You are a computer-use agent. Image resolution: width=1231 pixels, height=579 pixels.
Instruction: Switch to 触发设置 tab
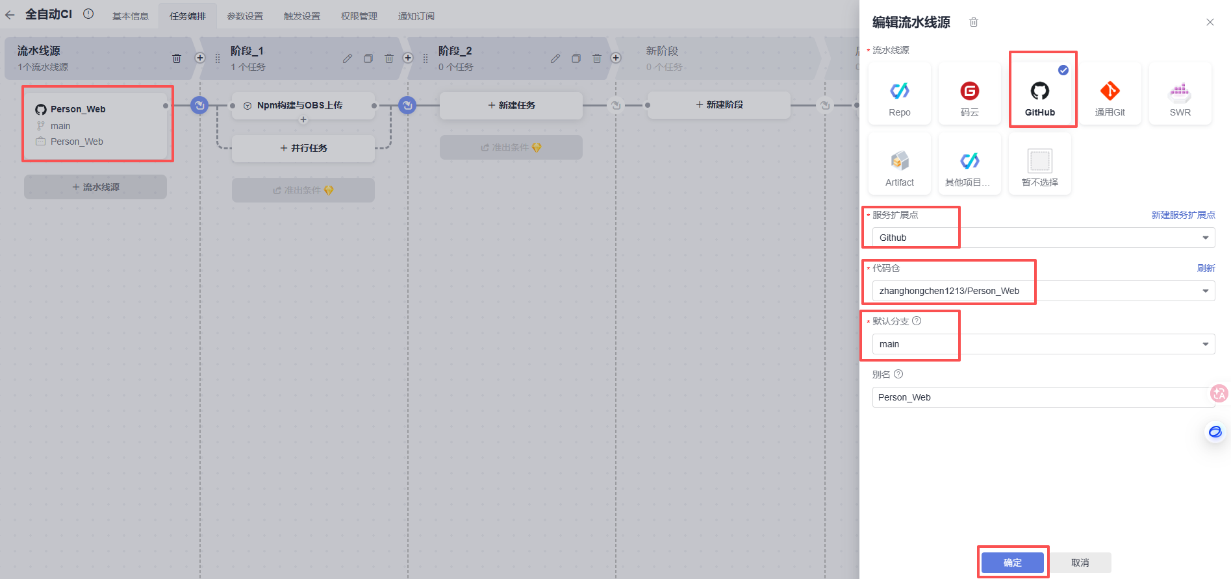point(302,16)
